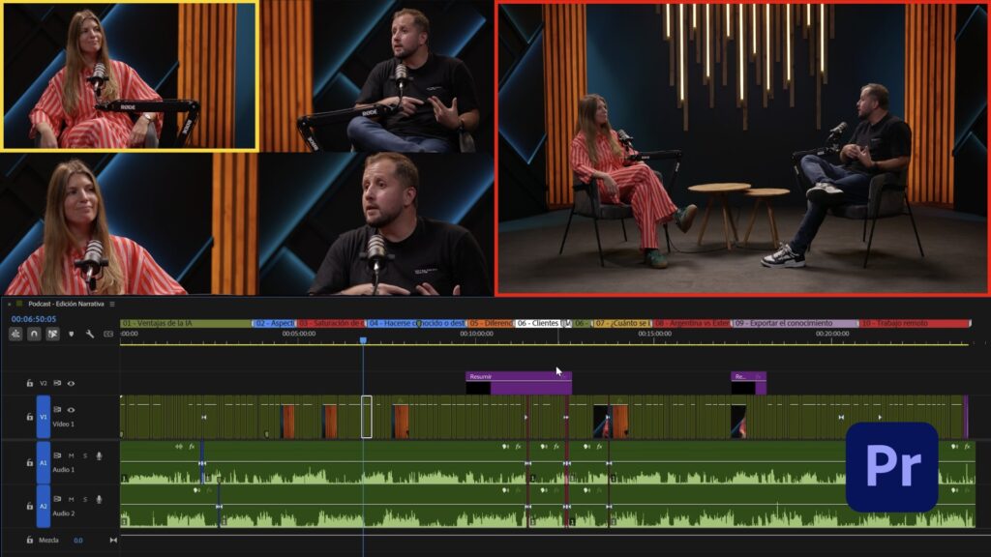Click the blue A2 track target button

(44, 507)
